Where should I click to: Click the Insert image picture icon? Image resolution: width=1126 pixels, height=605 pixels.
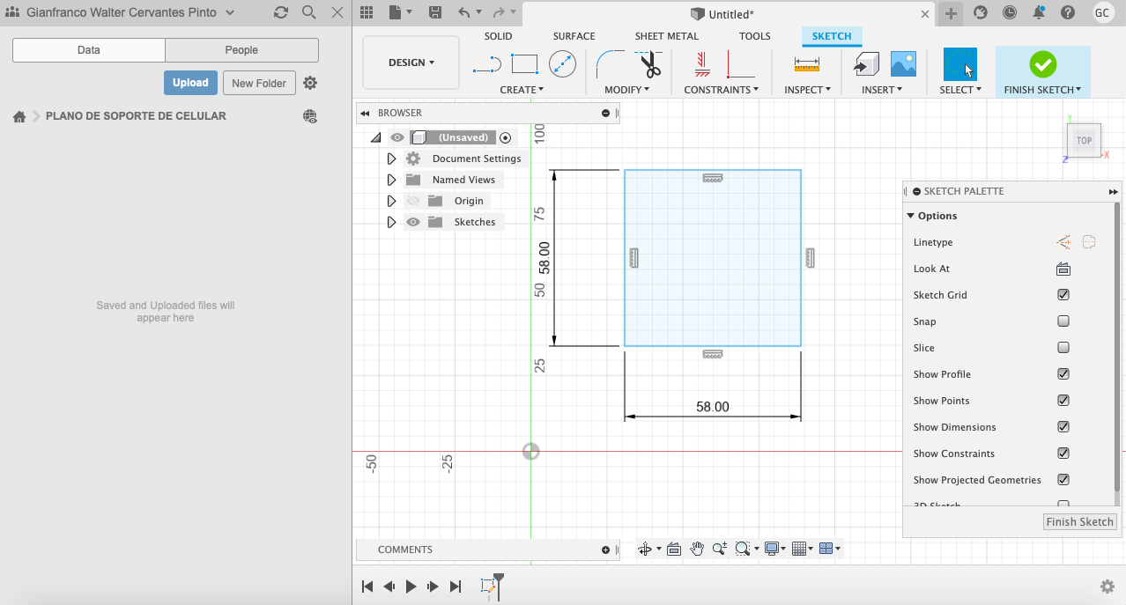tap(903, 63)
